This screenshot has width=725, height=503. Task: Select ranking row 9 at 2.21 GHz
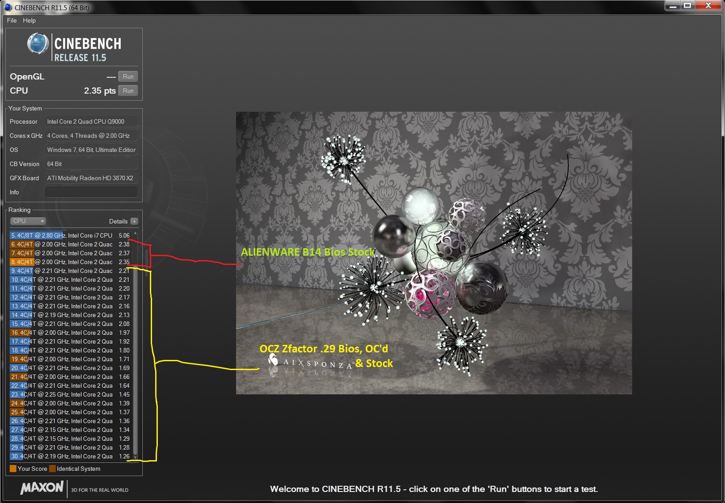(x=70, y=271)
